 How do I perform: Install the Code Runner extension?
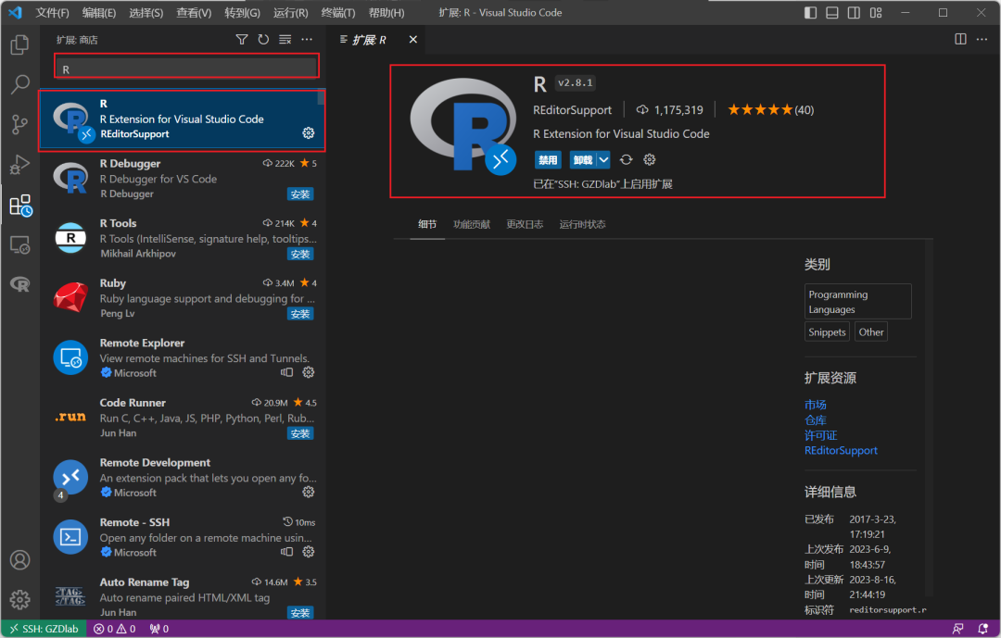click(x=300, y=434)
